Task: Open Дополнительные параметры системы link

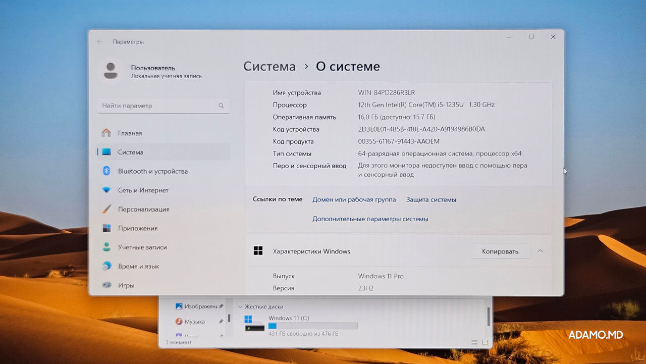Action: [370, 219]
